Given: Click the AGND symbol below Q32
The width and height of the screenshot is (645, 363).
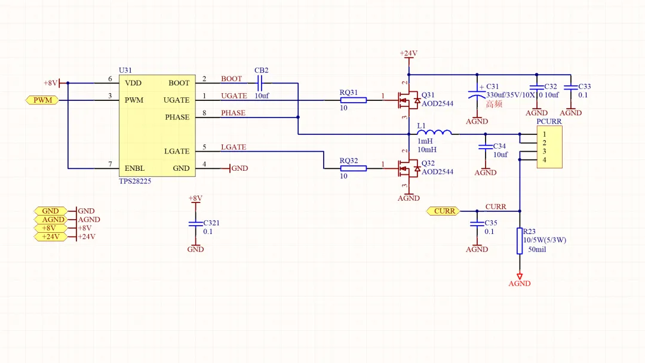Looking at the screenshot, I should tap(408, 196).
